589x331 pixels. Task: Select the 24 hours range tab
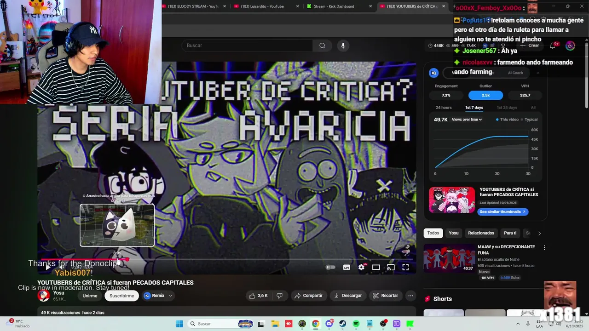point(444,108)
